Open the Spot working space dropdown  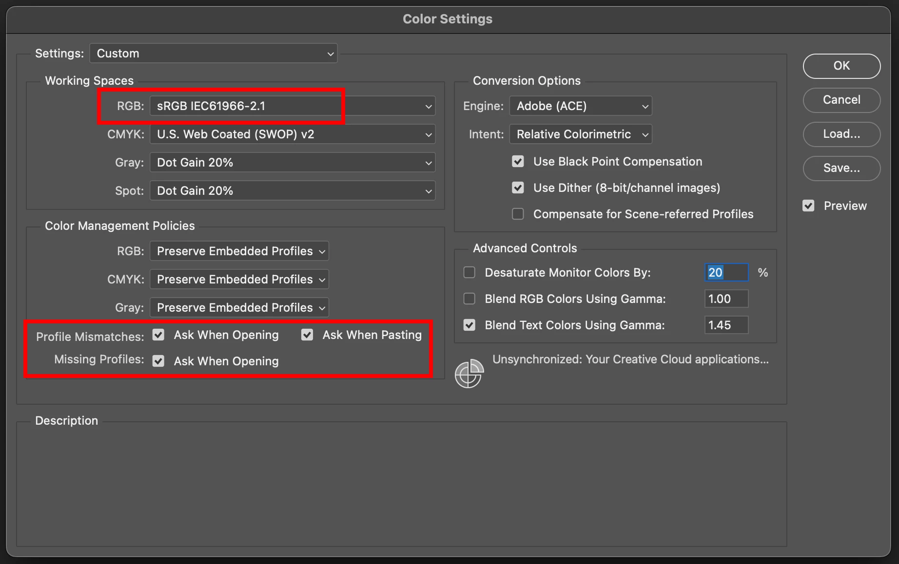coord(293,190)
